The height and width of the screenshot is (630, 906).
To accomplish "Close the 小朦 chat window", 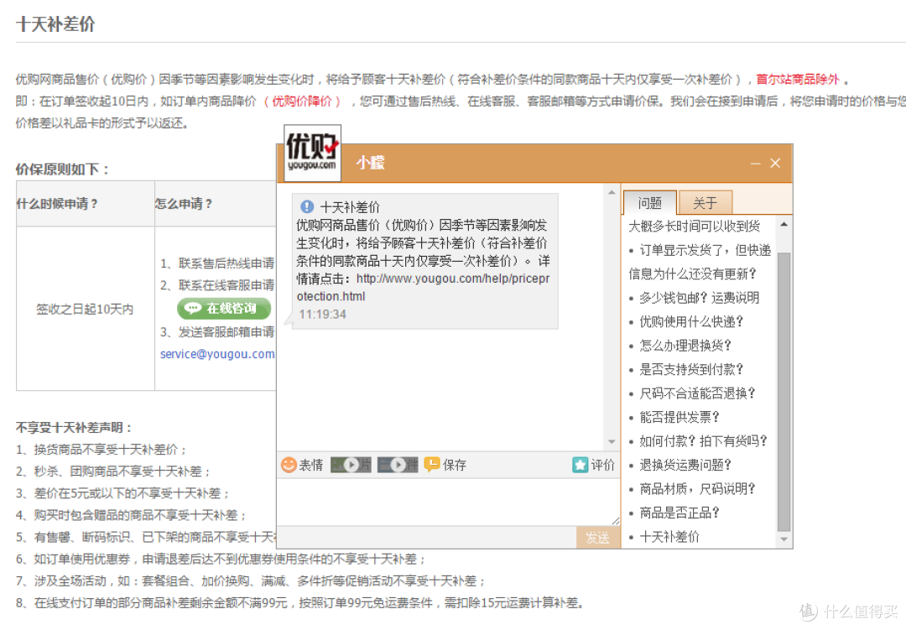I will tap(775, 164).
